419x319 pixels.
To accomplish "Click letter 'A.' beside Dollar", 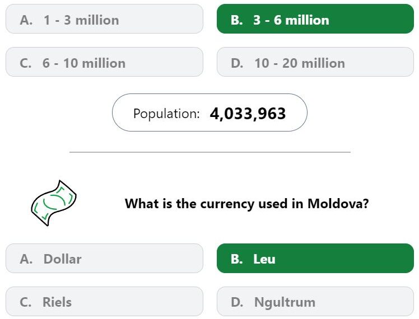I will click(x=26, y=259).
